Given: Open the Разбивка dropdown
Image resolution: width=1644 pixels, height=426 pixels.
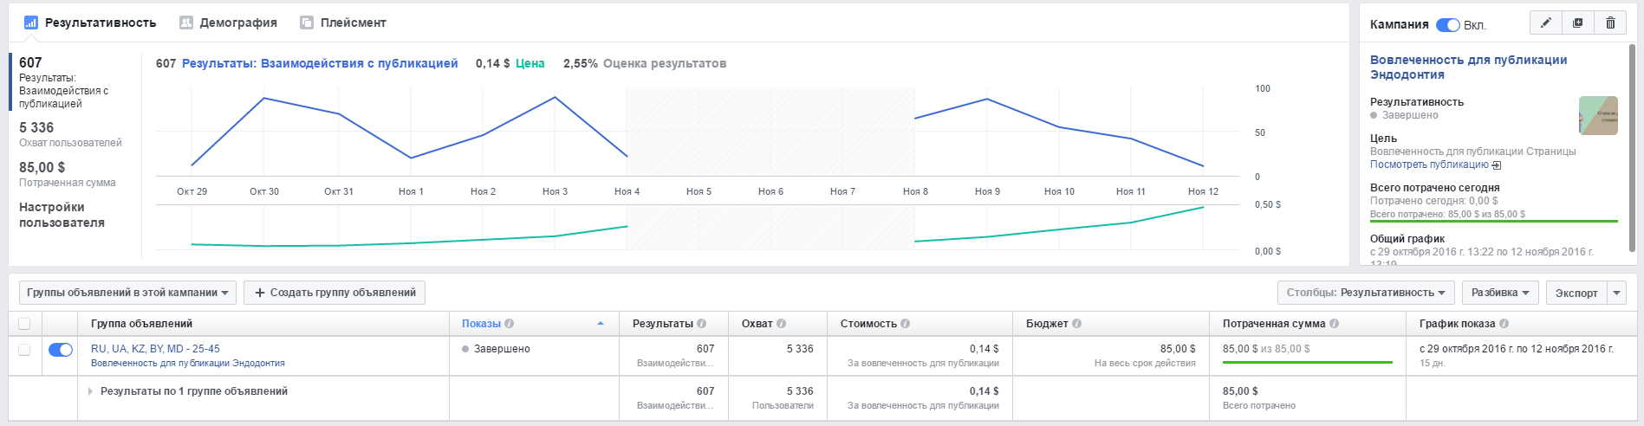Looking at the screenshot, I should 1500,293.
